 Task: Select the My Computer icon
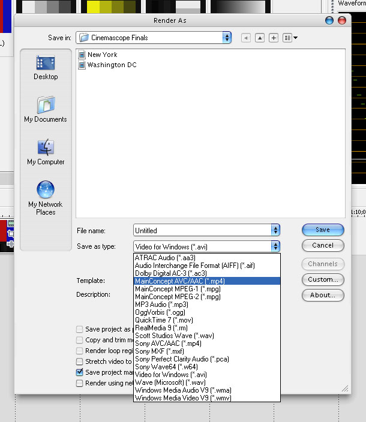(x=46, y=147)
